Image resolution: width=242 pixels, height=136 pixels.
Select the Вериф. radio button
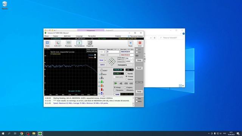click(x=126, y=74)
